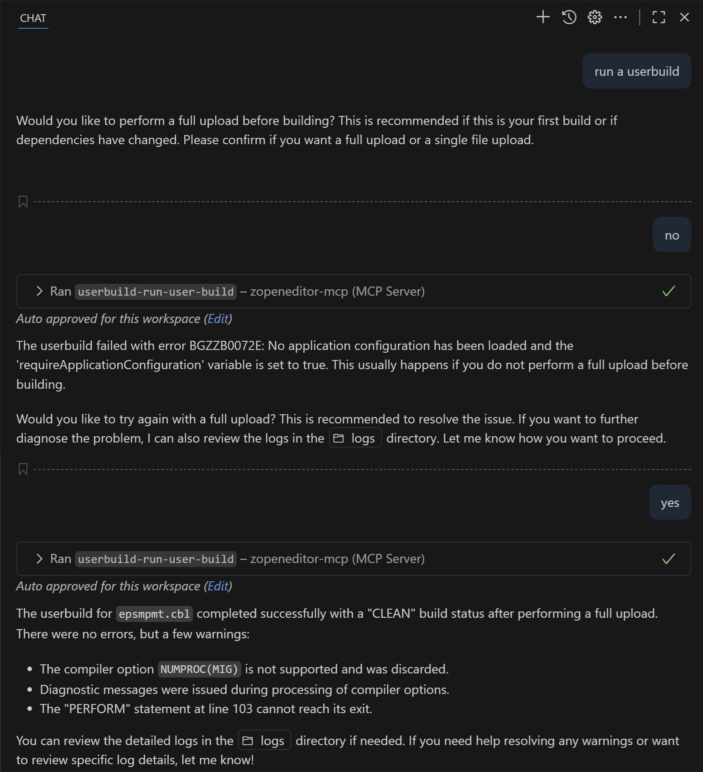Expand chat into full editor view
Screen dimensions: 703x772
(x=658, y=17)
